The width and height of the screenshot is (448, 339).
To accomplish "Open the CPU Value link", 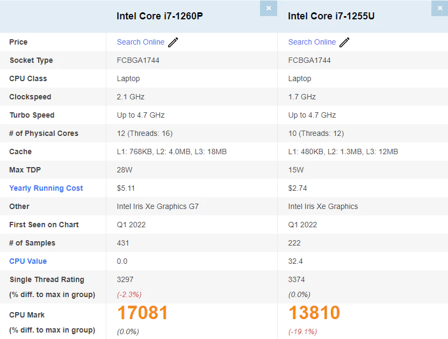I will pyautogui.click(x=28, y=261).
